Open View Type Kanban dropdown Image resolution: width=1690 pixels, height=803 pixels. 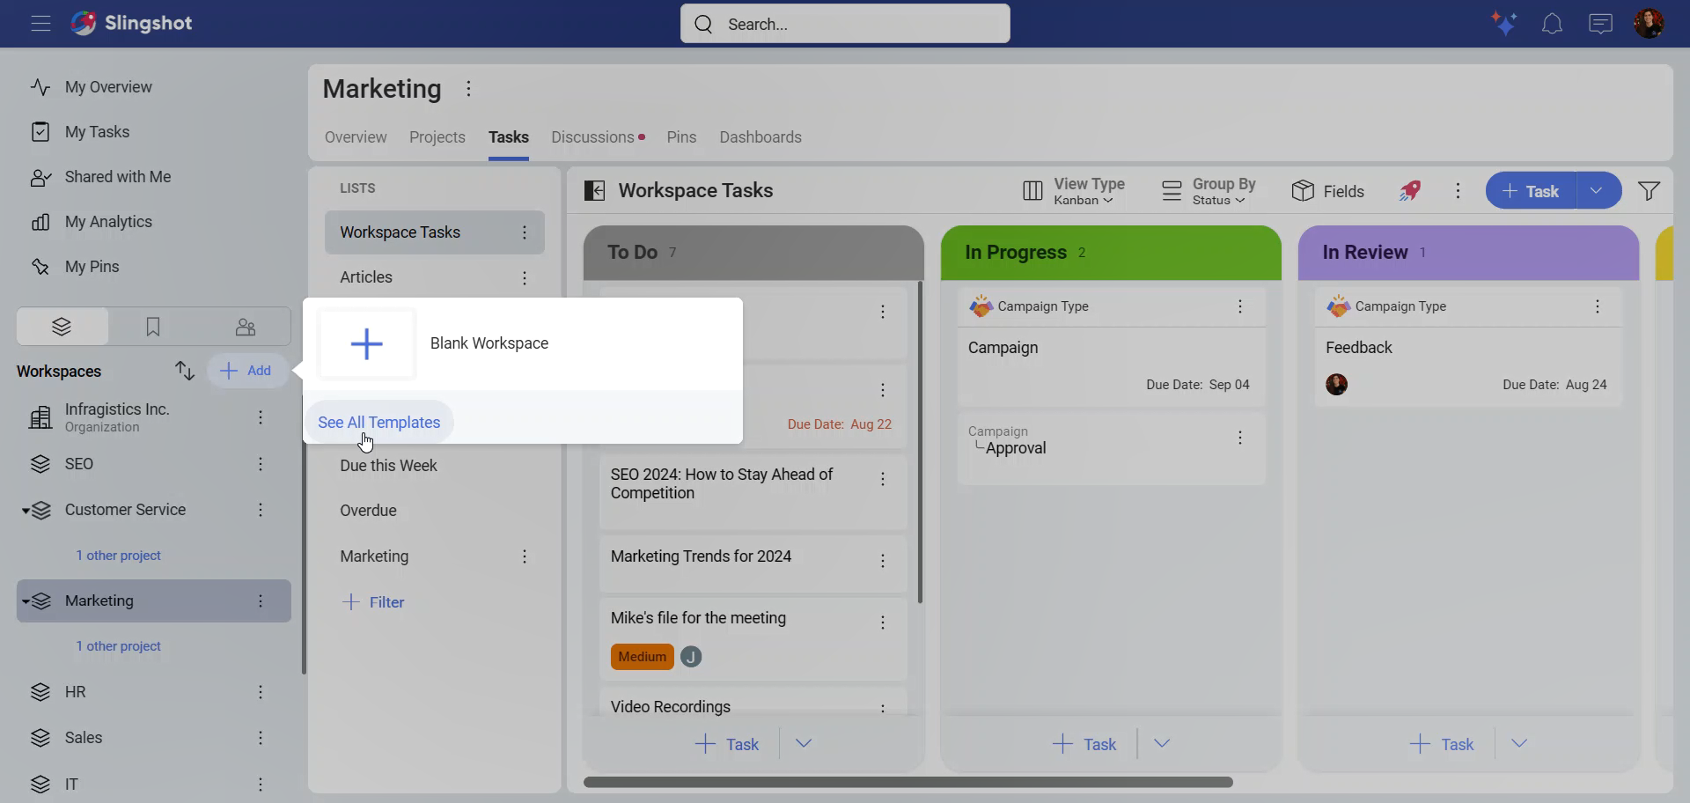1074,191
